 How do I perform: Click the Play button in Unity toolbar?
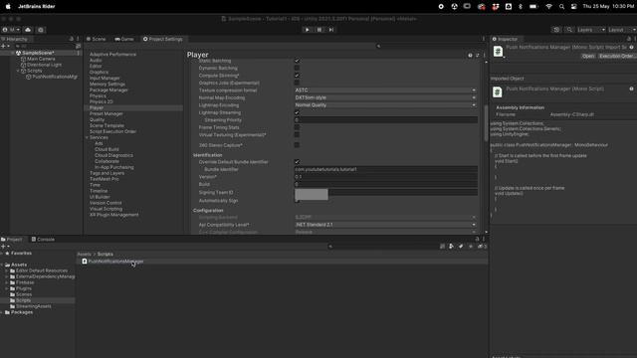coord(308,30)
